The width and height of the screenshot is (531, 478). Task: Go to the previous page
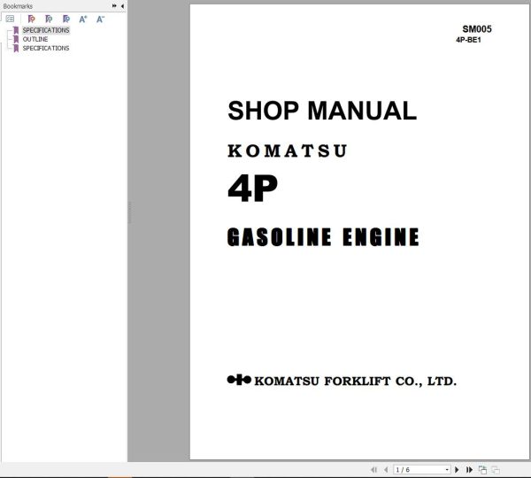click(x=386, y=469)
